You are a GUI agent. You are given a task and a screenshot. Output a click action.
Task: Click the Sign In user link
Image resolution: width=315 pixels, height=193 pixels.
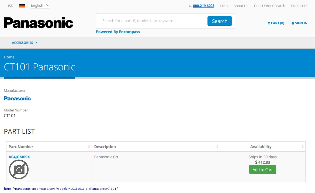(x=299, y=23)
